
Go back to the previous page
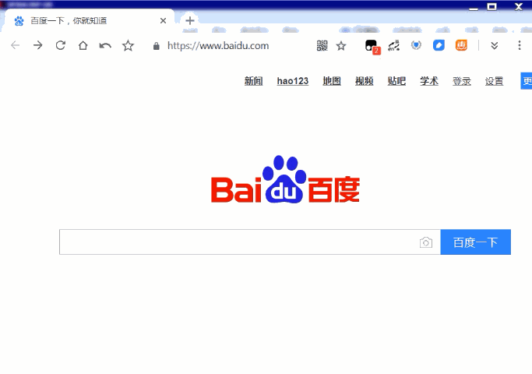(x=16, y=45)
